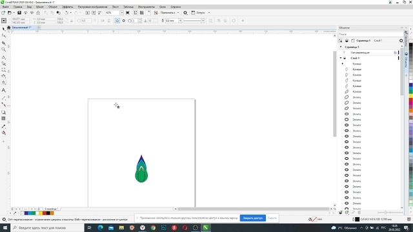Select the Rectangle tool

4,70
